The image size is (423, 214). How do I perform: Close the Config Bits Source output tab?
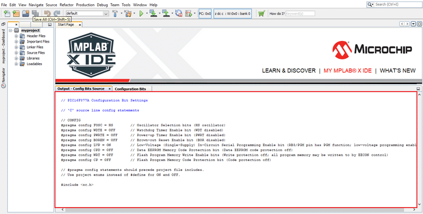click(x=110, y=89)
